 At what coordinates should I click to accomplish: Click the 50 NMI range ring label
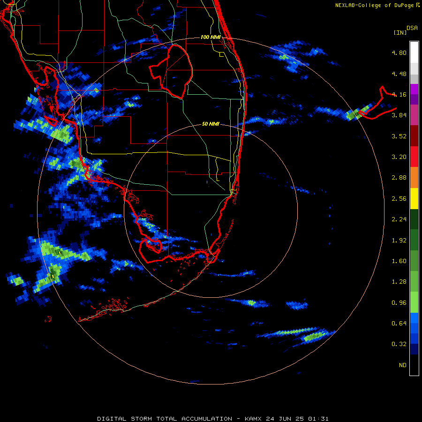(x=211, y=124)
